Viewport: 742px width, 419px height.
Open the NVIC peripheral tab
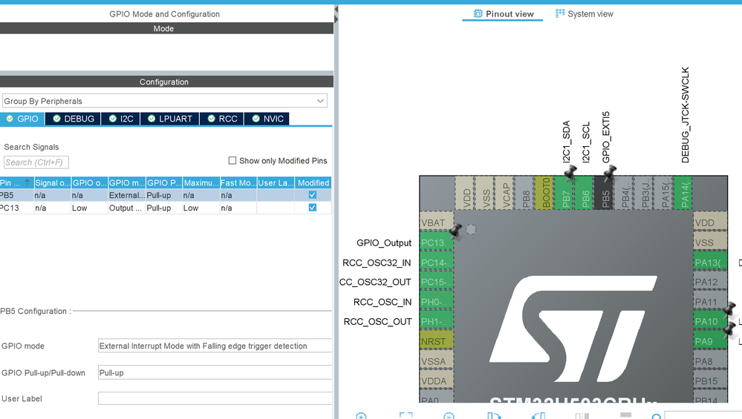pyautogui.click(x=267, y=119)
